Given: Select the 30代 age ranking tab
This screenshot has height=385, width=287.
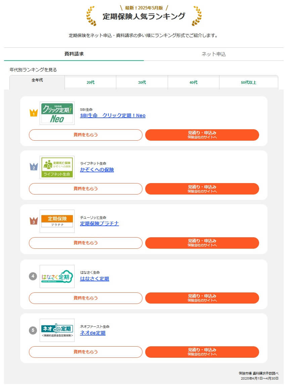Looking at the screenshot, I should pyautogui.click(x=142, y=82).
